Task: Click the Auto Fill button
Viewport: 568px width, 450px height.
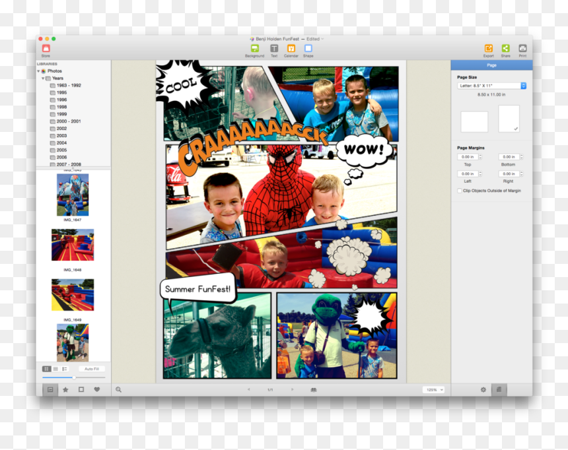Action: point(92,369)
